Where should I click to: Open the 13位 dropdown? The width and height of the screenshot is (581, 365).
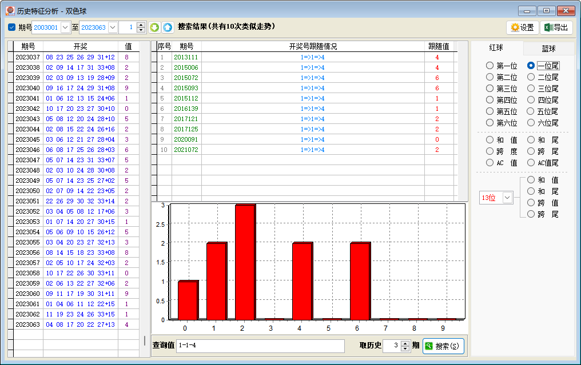tap(507, 198)
